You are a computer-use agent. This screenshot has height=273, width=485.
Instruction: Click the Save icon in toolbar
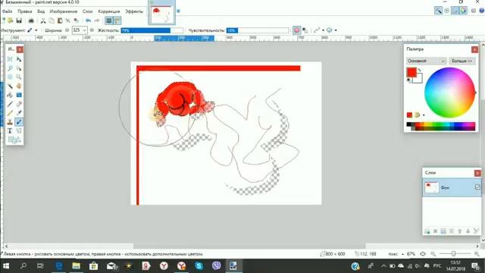19,20
